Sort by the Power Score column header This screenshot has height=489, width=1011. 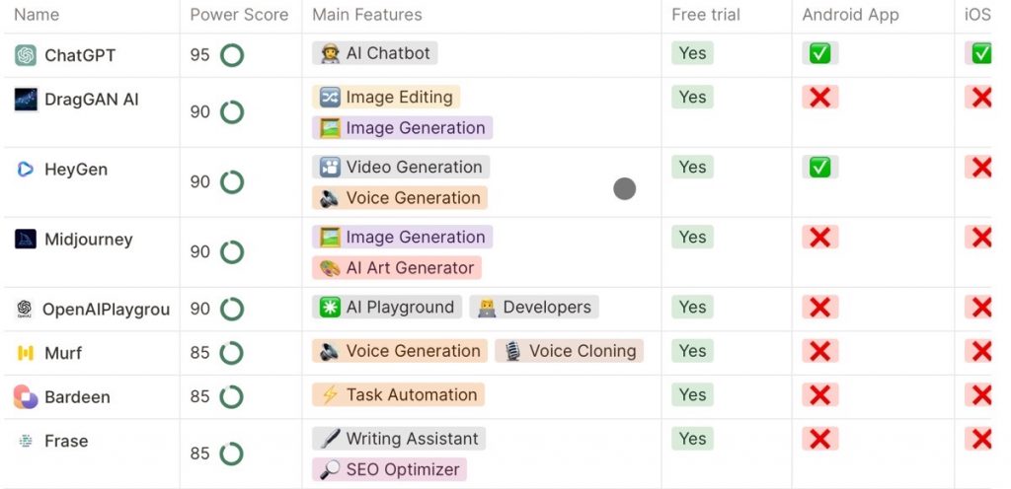pyautogui.click(x=239, y=15)
